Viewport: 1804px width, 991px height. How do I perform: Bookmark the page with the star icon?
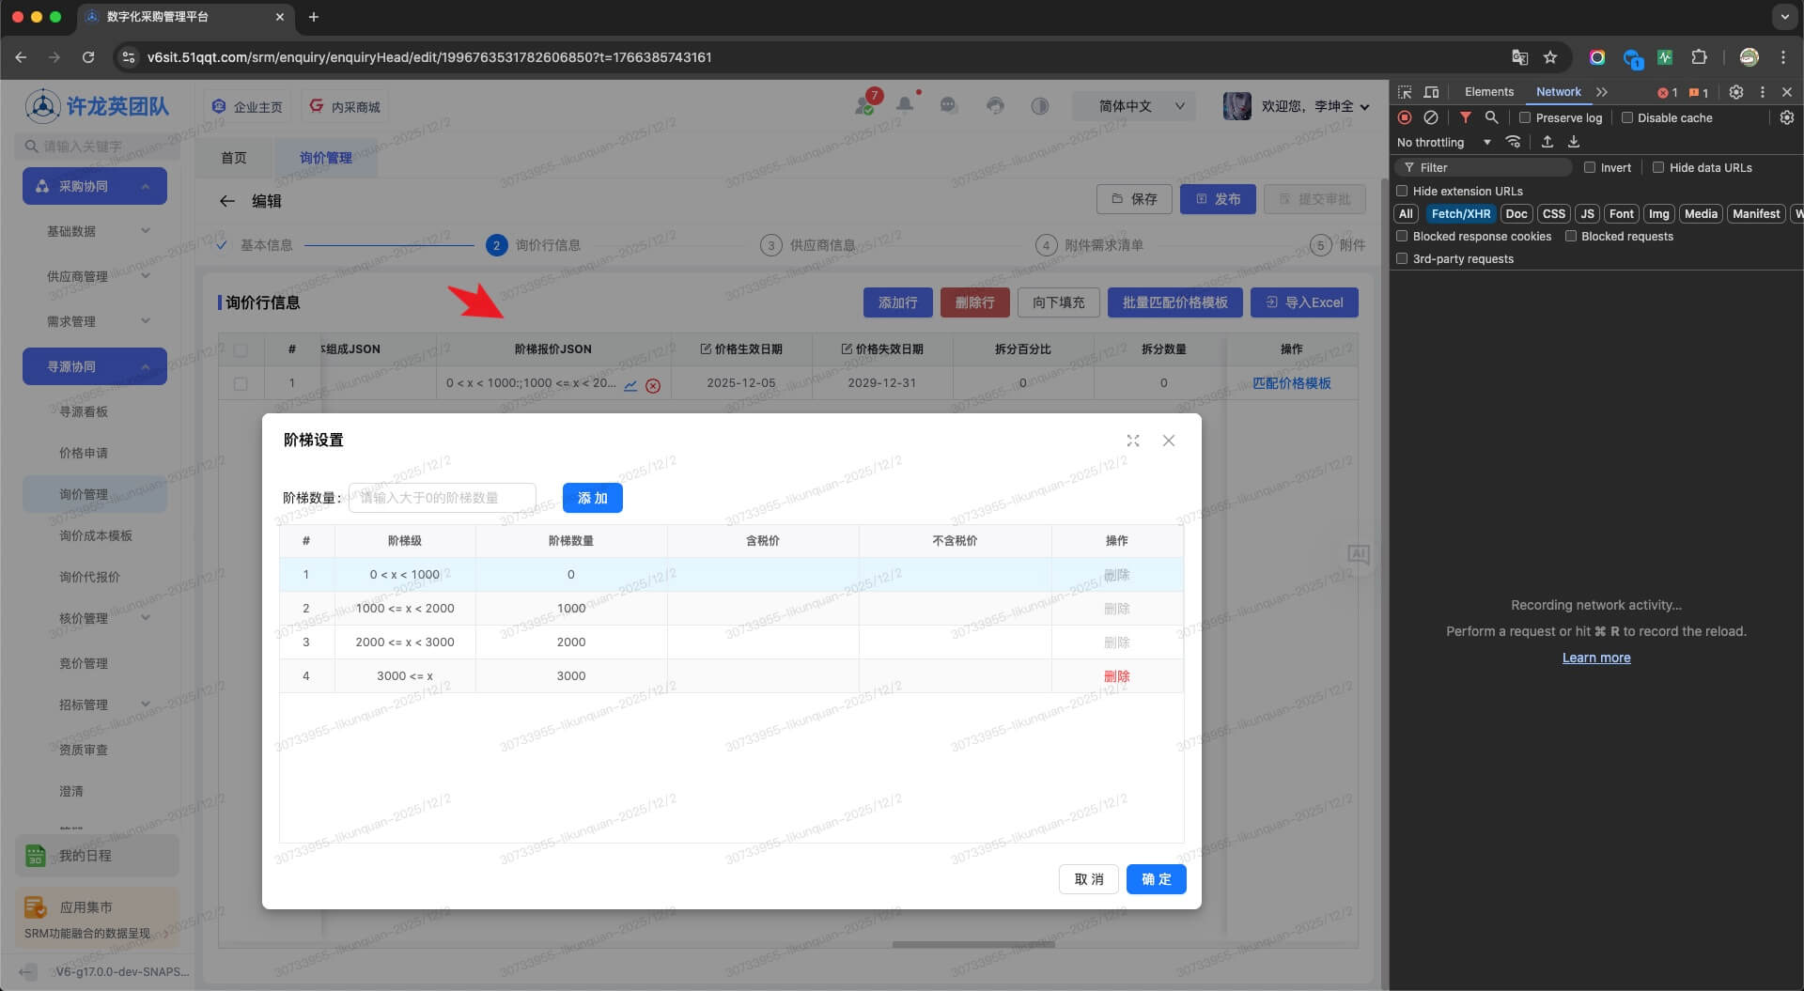1550,57
